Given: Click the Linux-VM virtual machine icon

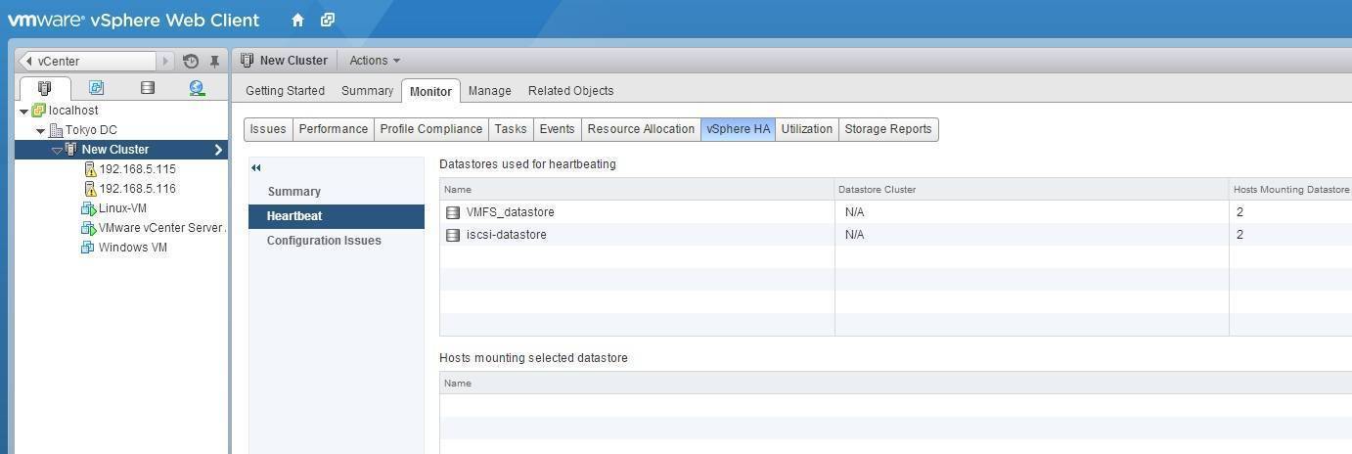Looking at the screenshot, I should [88, 208].
